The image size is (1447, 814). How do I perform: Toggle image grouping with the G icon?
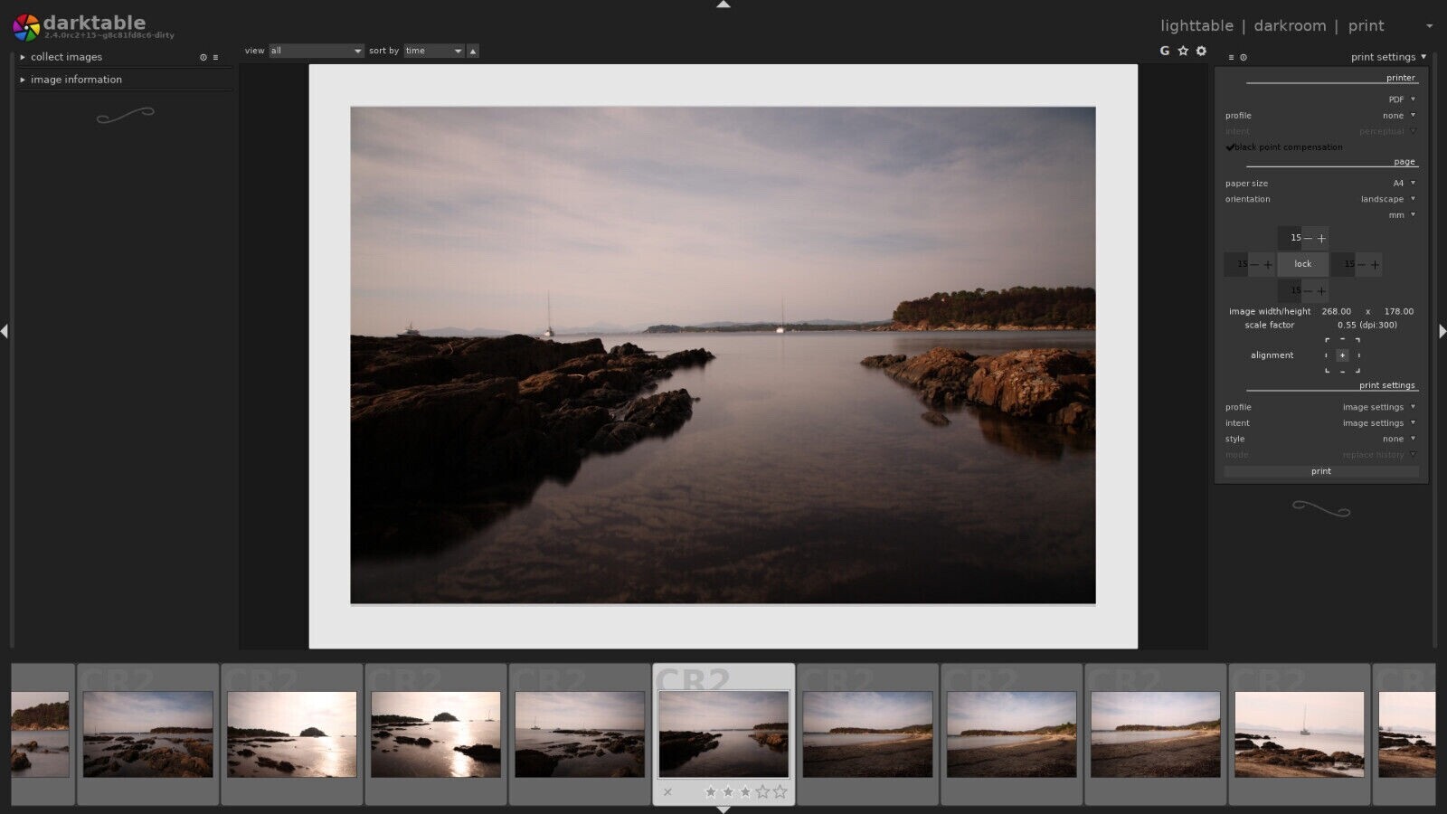click(1165, 52)
